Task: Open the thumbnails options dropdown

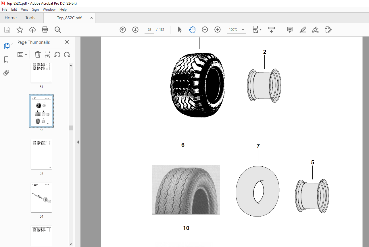Action: 22,54
